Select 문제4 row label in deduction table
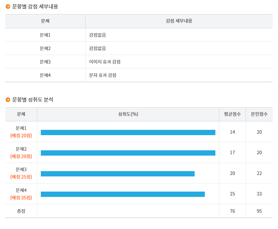Viewport: 278px width, 229px height. point(45,75)
